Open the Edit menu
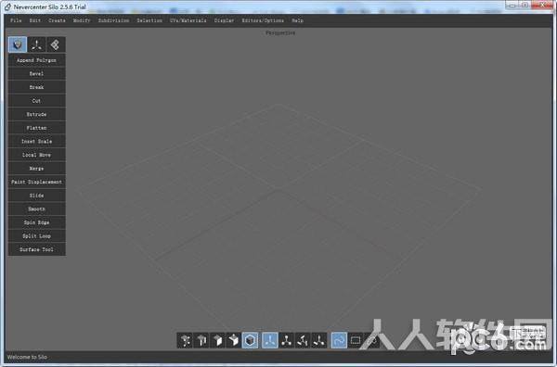557x367 pixels. [35, 20]
